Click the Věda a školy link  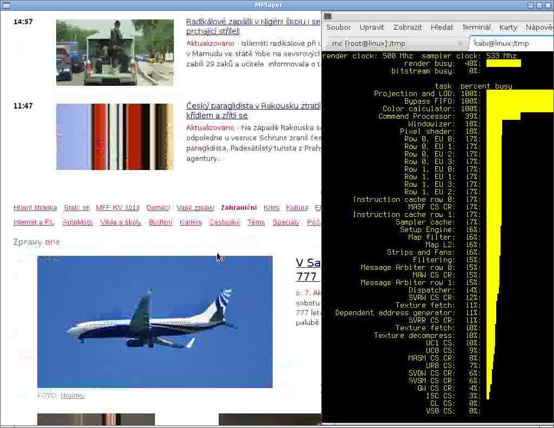[x=120, y=222]
